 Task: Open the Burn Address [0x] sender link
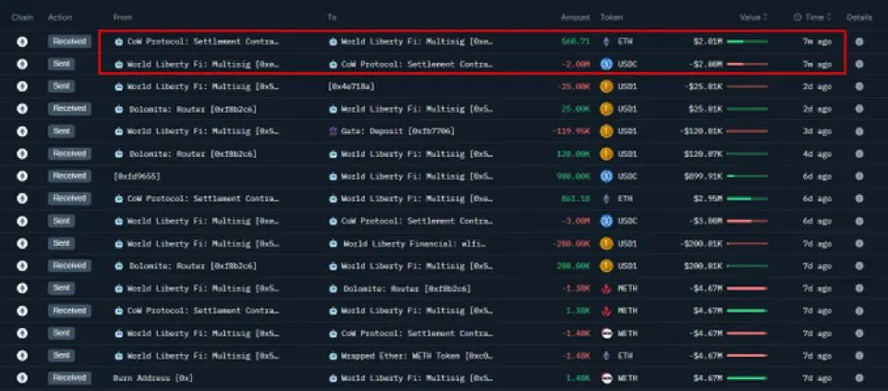pyautogui.click(x=154, y=377)
